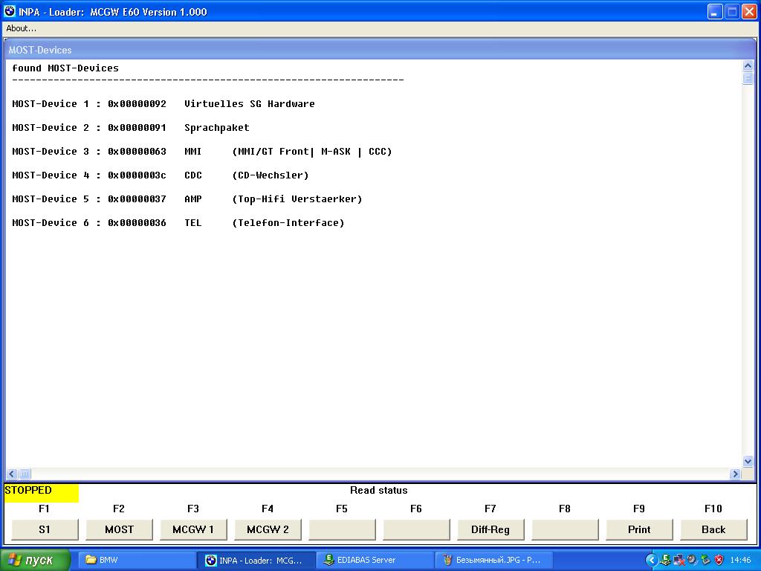Click the EDIABAS tray icon
The width and height of the screenshot is (761, 571).
[x=666, y=561]
